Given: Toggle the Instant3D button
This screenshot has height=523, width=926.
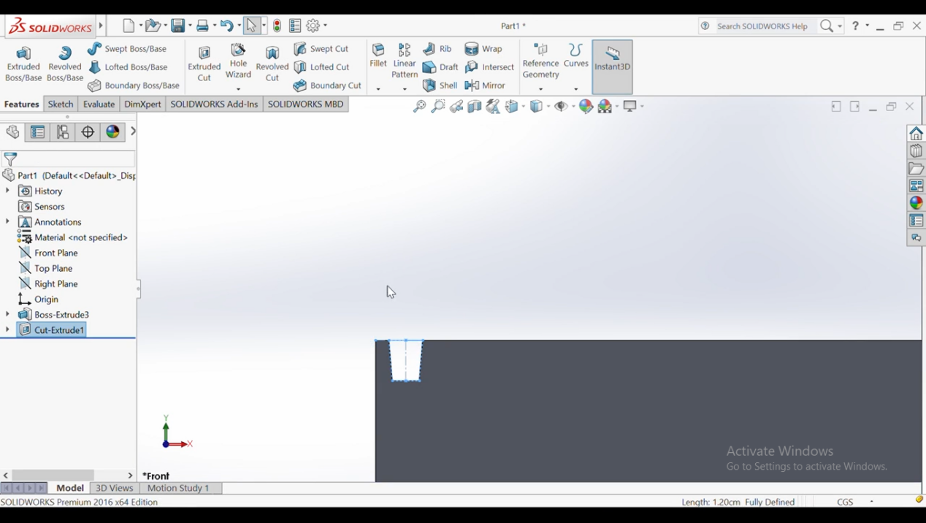Looking at the screenshot, I should click(612, 66).
